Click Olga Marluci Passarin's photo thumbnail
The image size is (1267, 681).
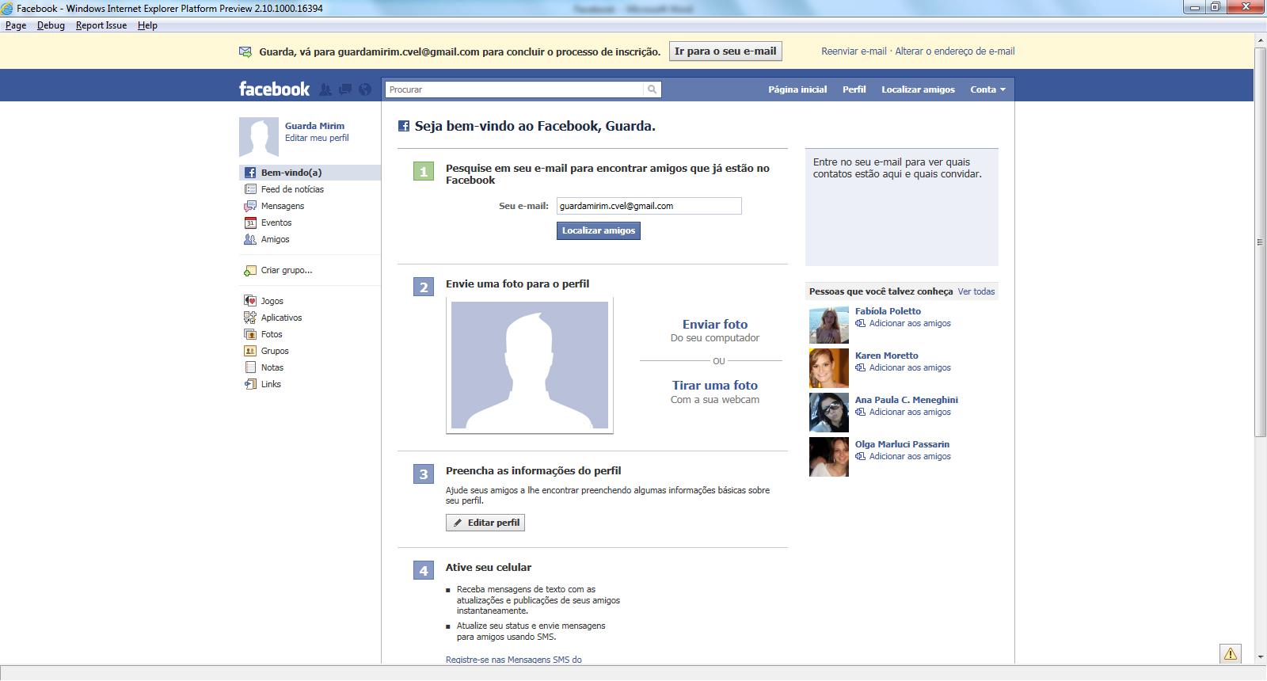tap(829, 457)
